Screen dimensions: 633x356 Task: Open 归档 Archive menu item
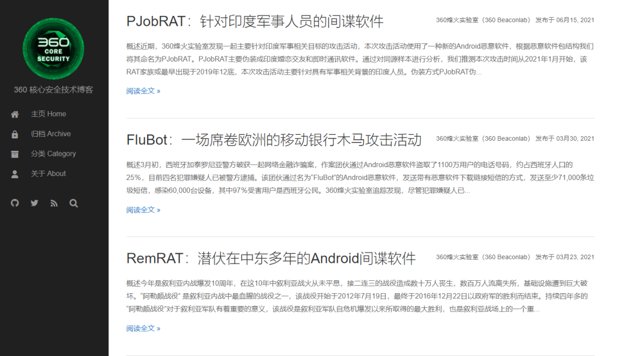(x=51, y=134)
